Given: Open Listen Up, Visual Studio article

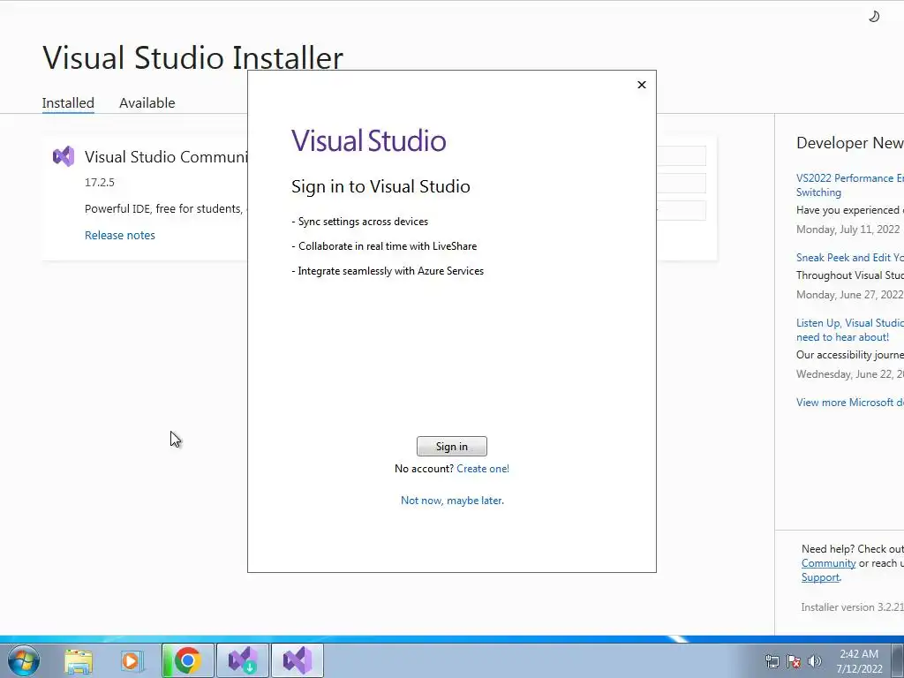Looking at the screenshot, I should [x=850, y=330].
